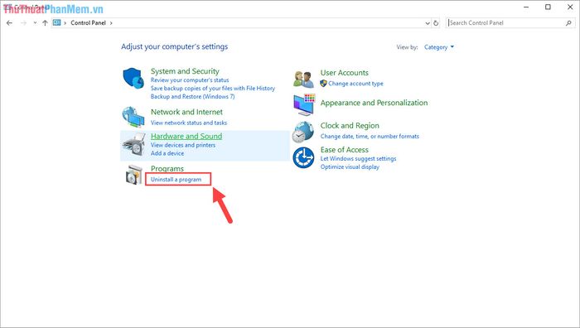Open the User Accounts people icon
The height and width of the screenshot is (328, 580).
pos(303,79)
